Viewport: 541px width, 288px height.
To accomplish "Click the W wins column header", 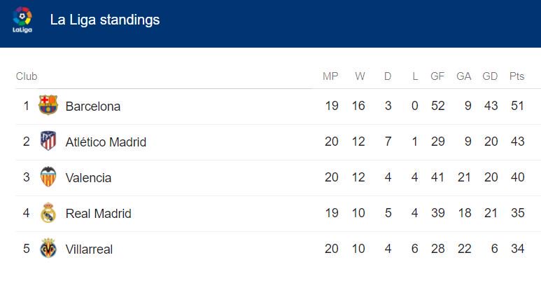I will tap(360, 76).
